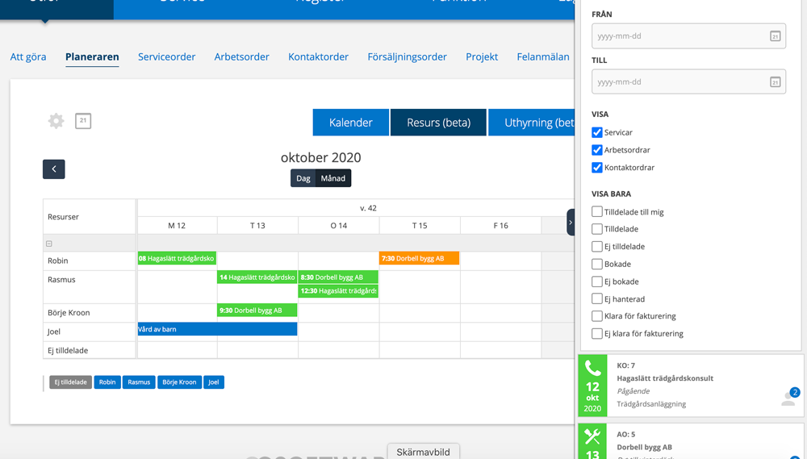Open Robin's 7:30 Dorbell bygg AB event

[419, 258]
